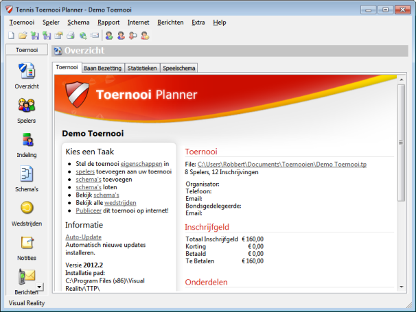Open the Speler menu

coord(51,23)
